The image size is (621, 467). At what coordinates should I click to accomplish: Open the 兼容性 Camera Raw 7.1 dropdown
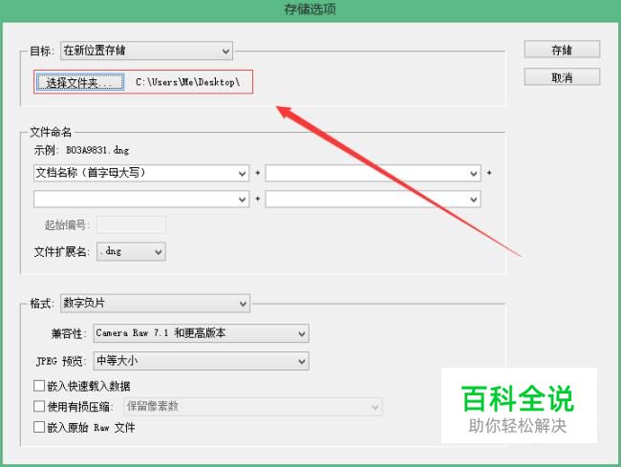(201, 333)
